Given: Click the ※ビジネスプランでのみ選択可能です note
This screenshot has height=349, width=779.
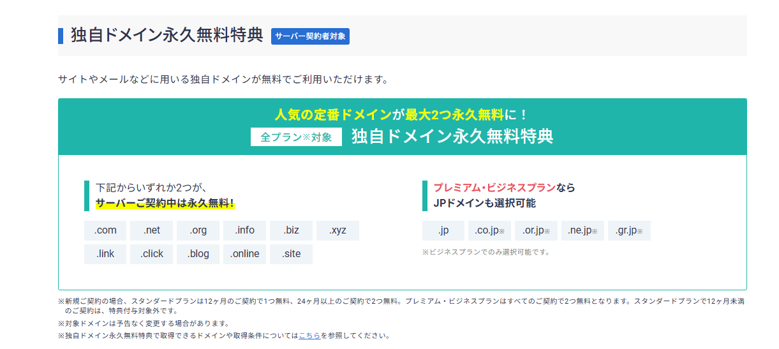Looking at the screenshot, I should (486, 252).
